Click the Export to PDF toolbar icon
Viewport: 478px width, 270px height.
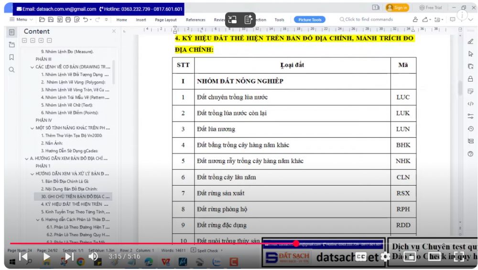[59, 20]
